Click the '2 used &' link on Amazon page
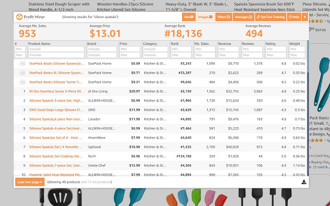Viewport: 330px width, 206px height. pos(321,167)
